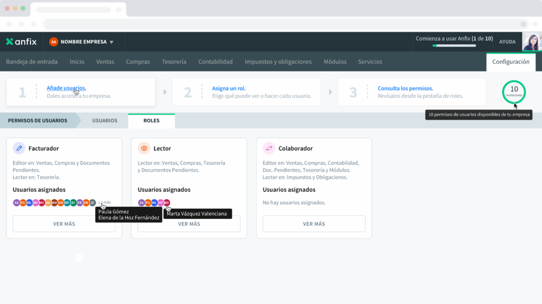Open the user profile photo menu
Viewport: 542px width, 304px height.
(531, 42)
